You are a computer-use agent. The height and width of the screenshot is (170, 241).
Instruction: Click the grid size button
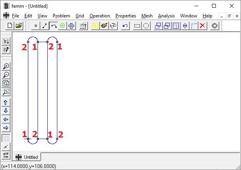click(6, 155)
